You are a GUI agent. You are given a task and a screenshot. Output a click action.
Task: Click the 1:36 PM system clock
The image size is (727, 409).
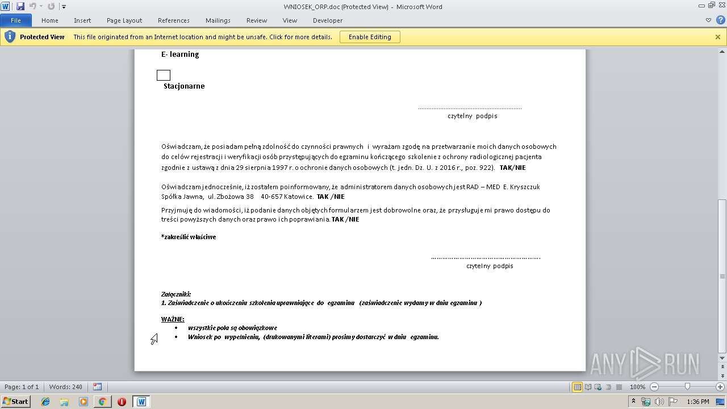point(697,402)
